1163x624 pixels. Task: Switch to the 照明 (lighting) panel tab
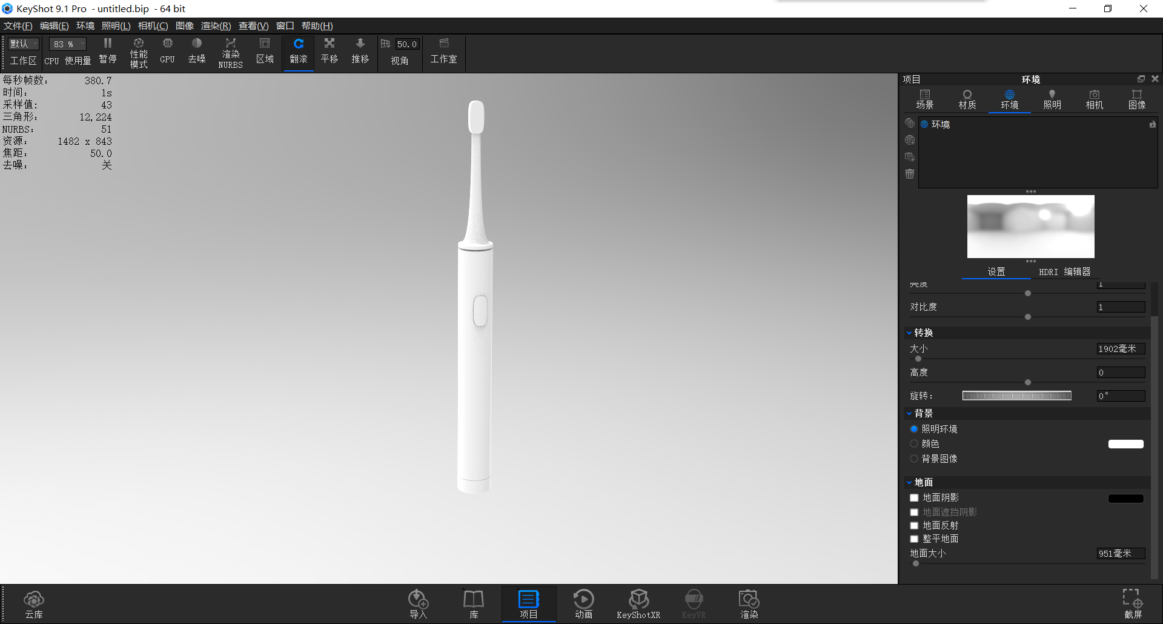(x=1052, y=99)
